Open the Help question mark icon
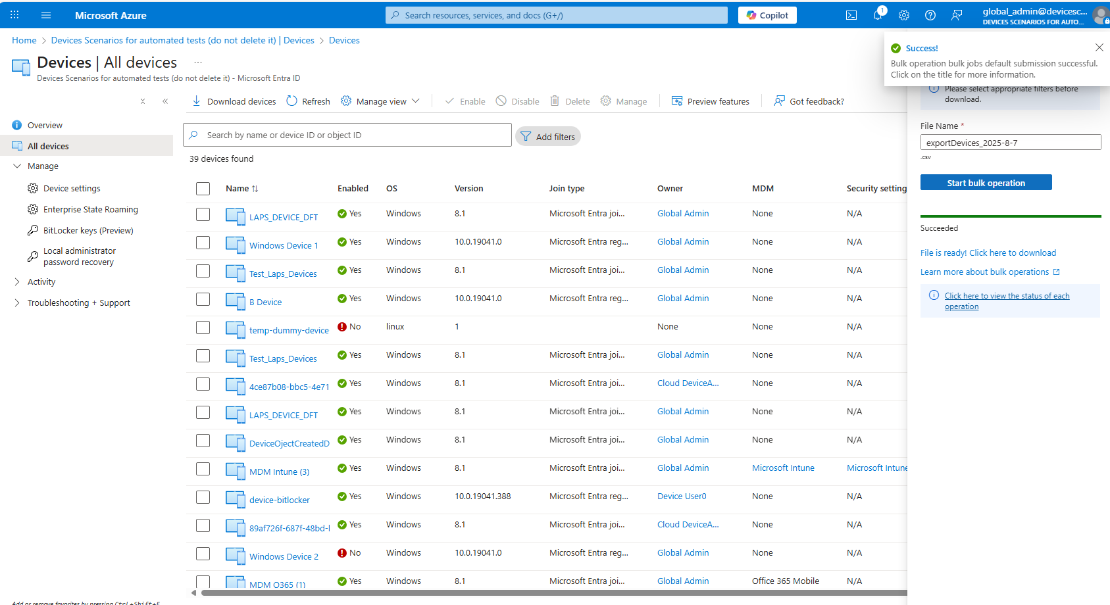The width and height of the screenshot is (1110, 605). (930, 15)
